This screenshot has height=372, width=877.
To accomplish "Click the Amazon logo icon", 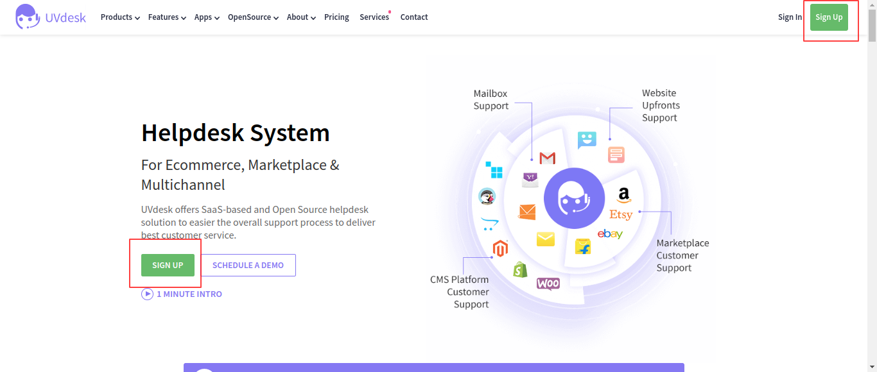I will coord(623,195).
